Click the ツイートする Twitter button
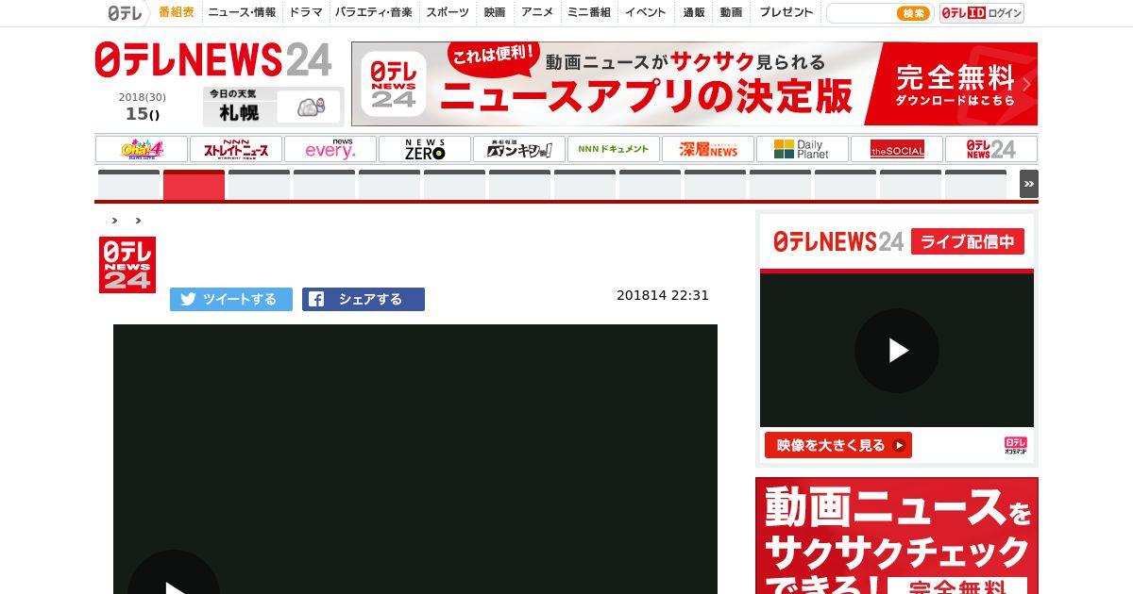This screenshot has height=594, width=1133. (231, 299)
